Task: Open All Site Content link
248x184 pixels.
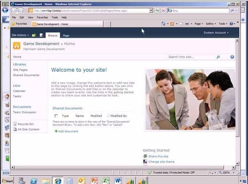Action: (28, 129)
